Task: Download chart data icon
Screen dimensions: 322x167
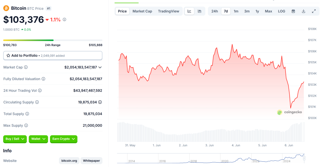Action: click(303, 11)
